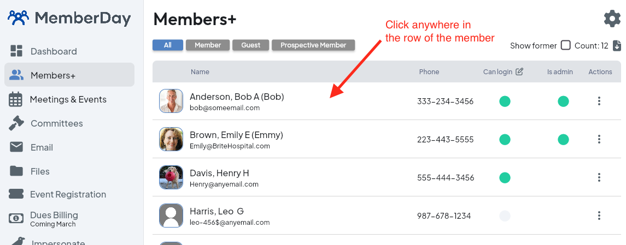Open actions menu for Davis, Henry H
Image resolution: width=626 pixels, height=245 pixels.
click(x=599, y=177)
